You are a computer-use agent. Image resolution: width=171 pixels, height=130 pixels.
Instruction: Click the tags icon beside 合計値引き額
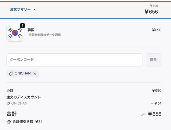point(9,122)
